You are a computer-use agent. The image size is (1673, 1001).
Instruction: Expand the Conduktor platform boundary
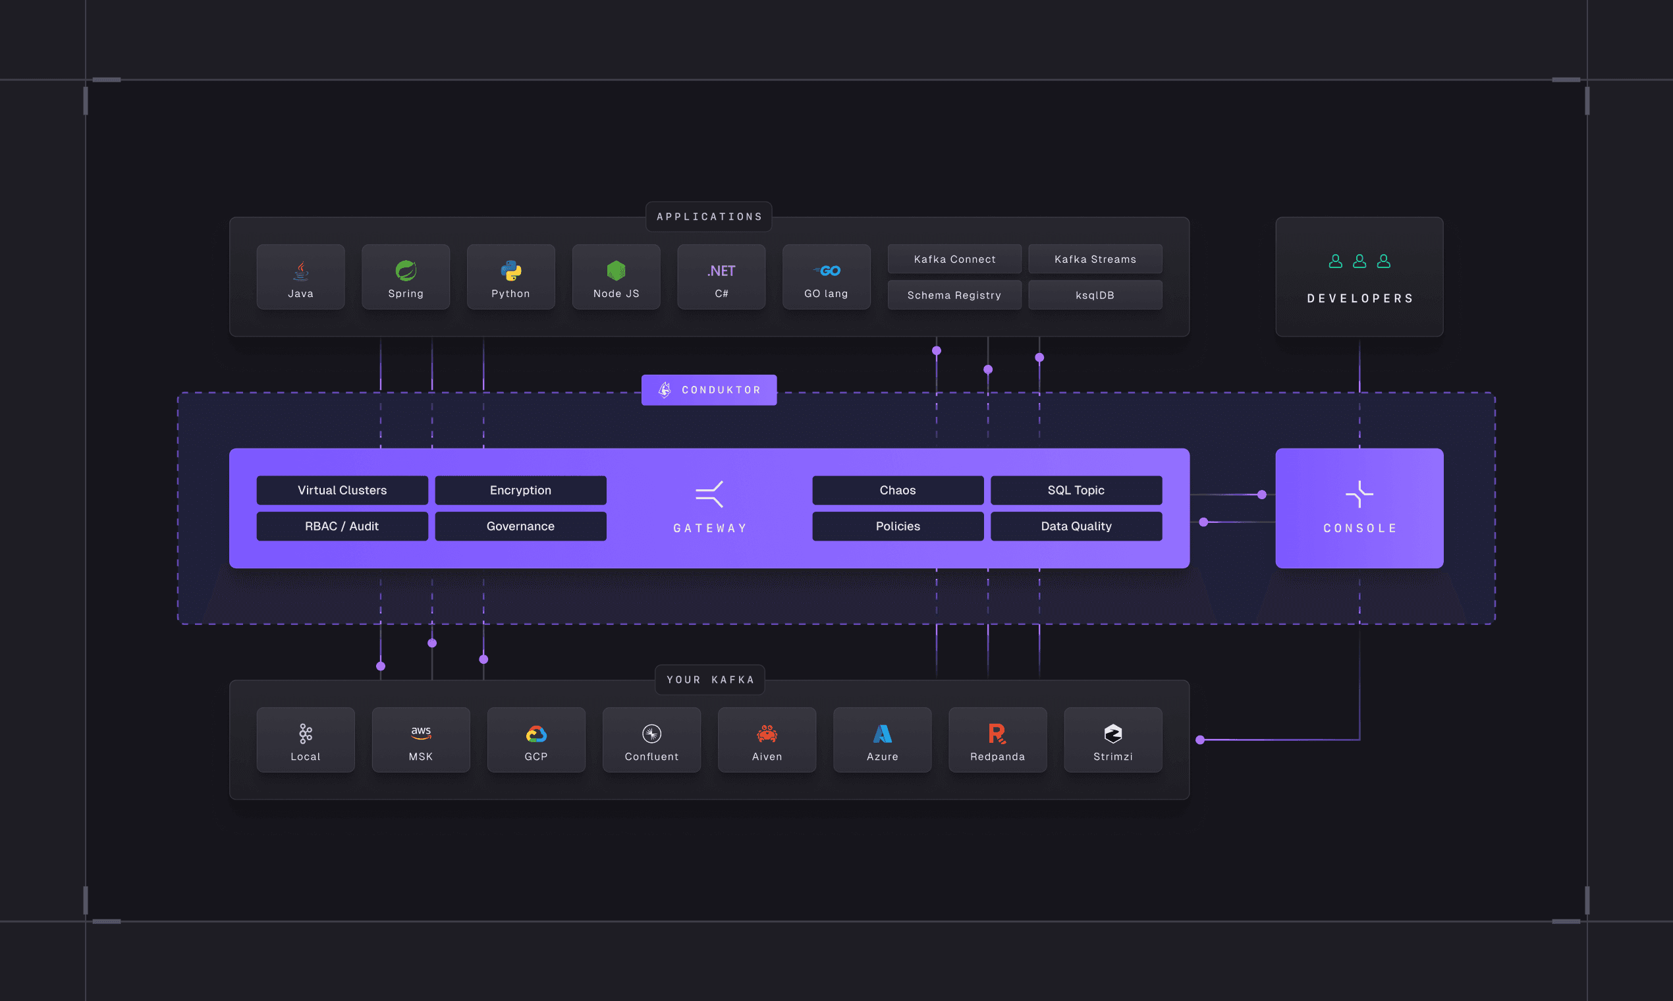coord(709,390)
